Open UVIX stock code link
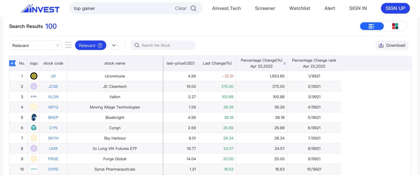The height and width of the screenshot is (175, 420). 53,148
